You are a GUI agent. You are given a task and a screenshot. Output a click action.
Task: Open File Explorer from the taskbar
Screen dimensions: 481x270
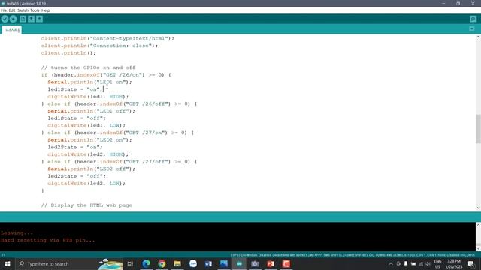point(177,263)
